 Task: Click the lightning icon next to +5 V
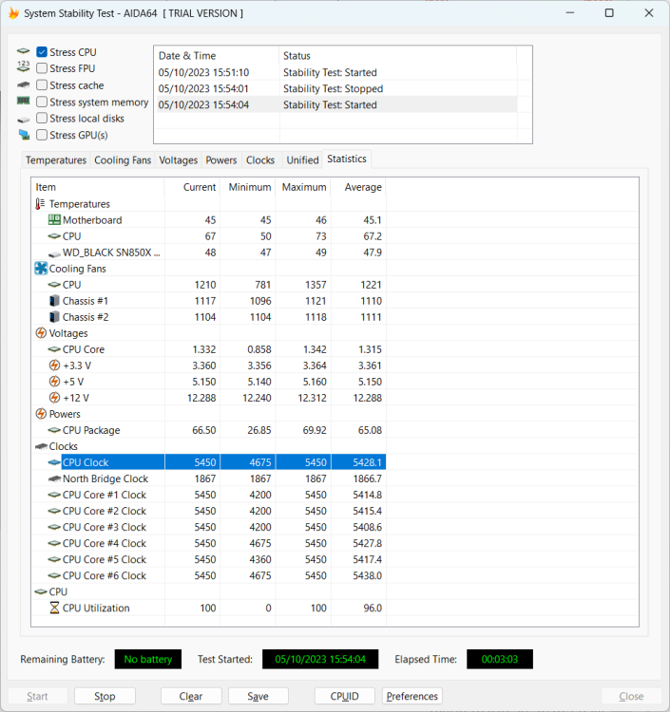[x=54, y=382]
